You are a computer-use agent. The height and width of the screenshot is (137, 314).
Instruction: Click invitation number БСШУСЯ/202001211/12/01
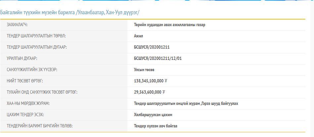coord(158,59)
